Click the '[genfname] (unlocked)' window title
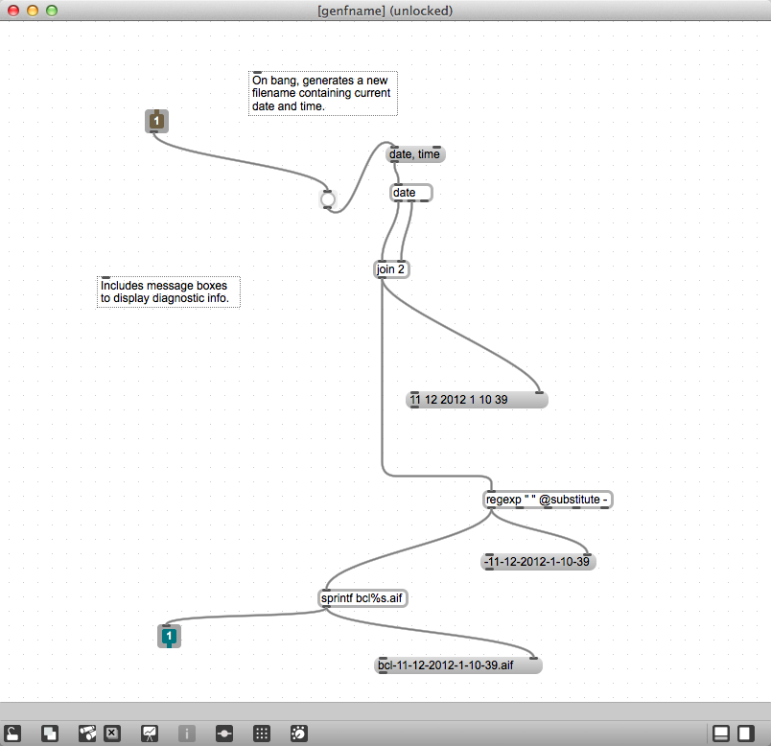Image resolution: width=771 pixels, height=746 pixels. tap(385, 11)
